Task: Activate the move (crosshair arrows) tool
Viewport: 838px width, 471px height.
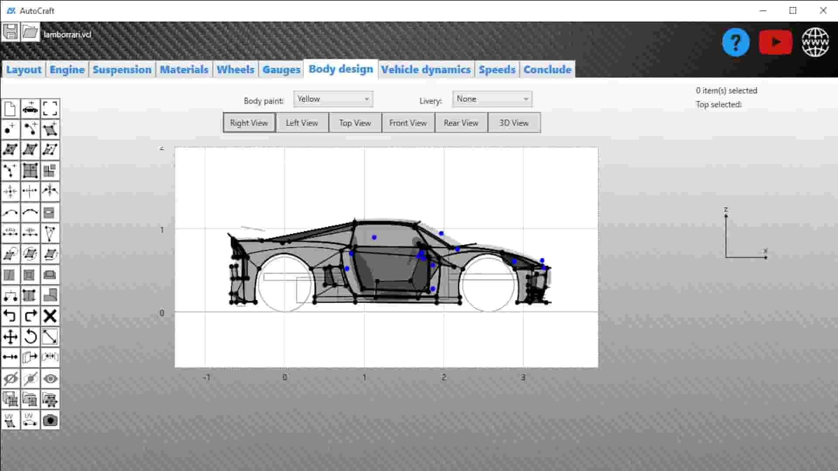Action: [x=10, y=336]
